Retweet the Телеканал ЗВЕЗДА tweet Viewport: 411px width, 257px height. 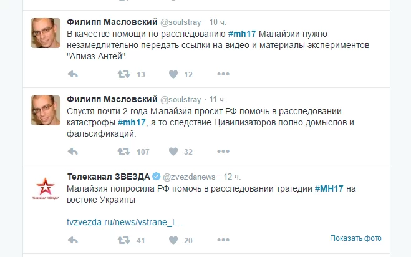pos(124,240)
